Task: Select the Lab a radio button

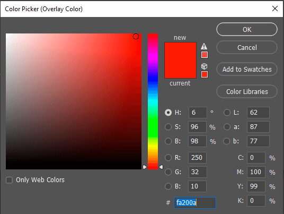Action: pyautogui.click(x=227, y=127)
